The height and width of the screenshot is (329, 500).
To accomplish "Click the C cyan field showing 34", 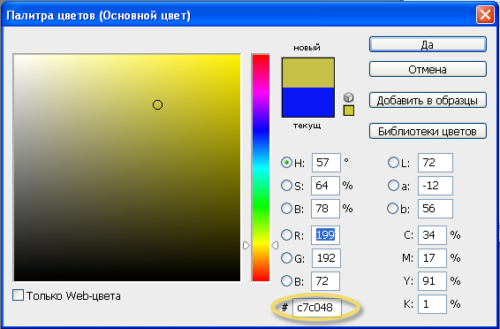I will pyautogui.click(x=432, y=235).
